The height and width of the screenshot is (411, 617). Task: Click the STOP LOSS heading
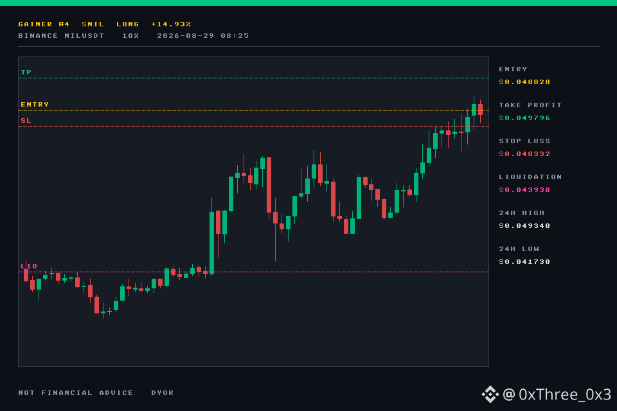coord(524,141)
